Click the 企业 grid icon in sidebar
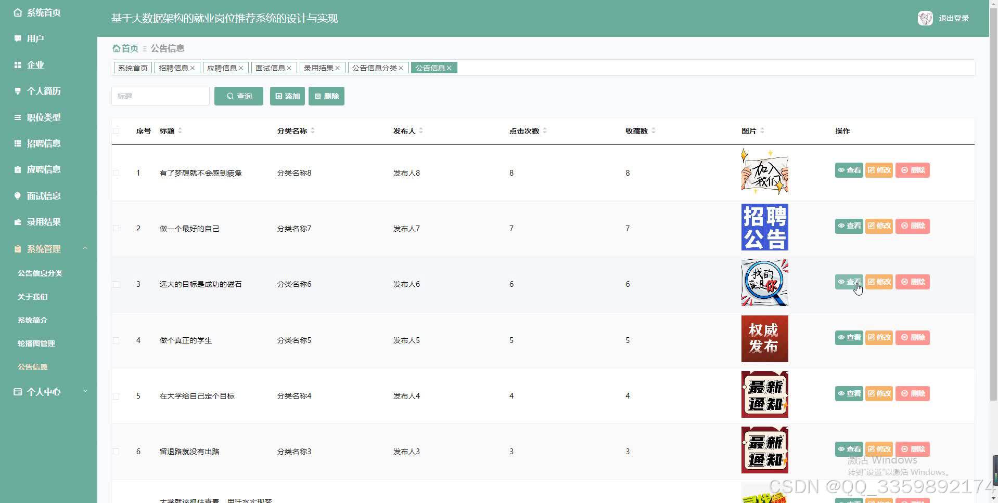The width and height of the screenshot is (998, 503). pos(18,65)
